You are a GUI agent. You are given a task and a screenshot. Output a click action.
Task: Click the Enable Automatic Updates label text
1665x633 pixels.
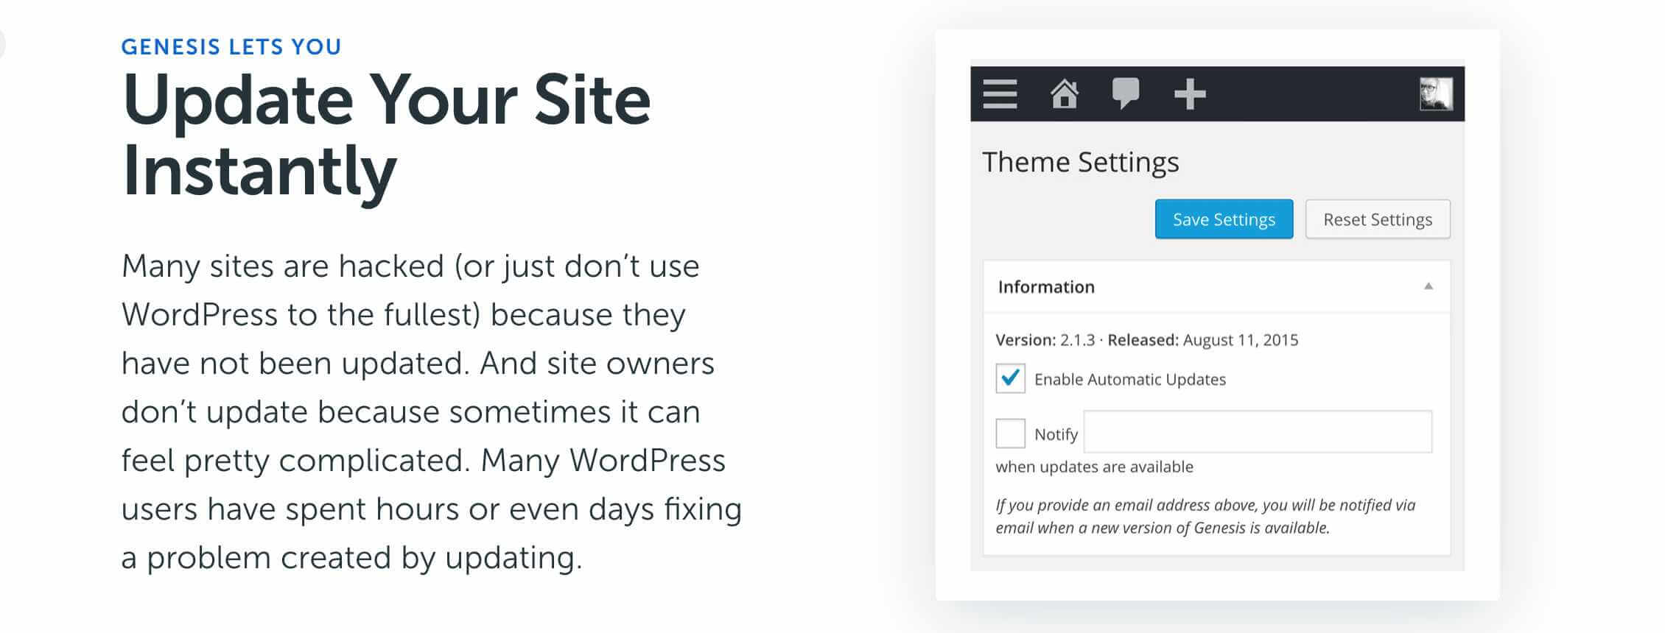[1130, 380]
